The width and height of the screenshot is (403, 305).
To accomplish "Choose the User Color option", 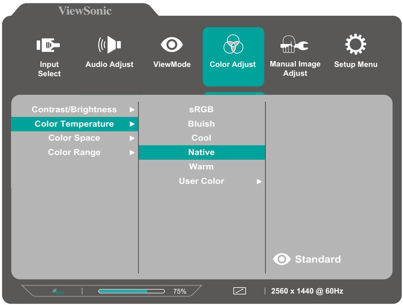I will 202,181.
